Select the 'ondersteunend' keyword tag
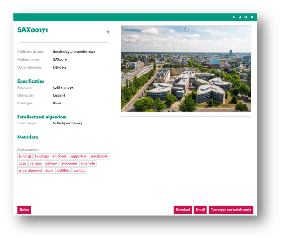 tap(30, 171)
